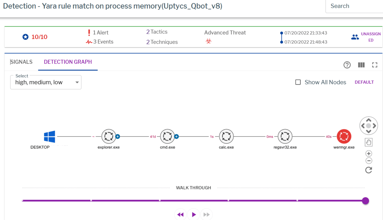This screenshot has width=383, height=220.
Task: Click the DESKTOP Windows host icon
Action: coord(50,136)
